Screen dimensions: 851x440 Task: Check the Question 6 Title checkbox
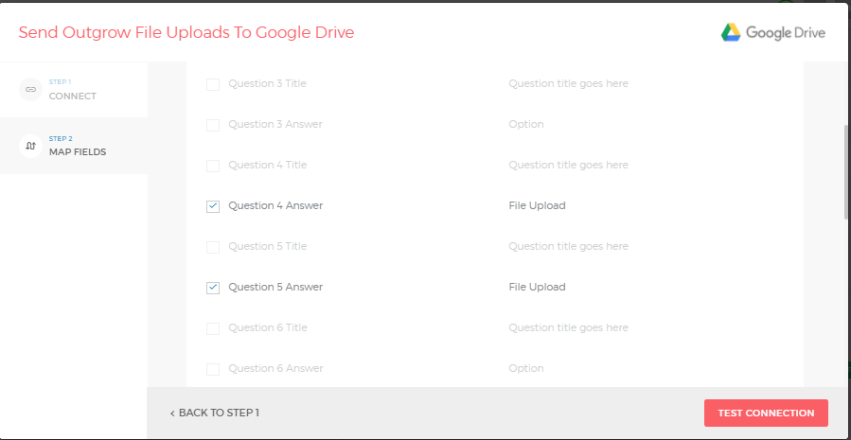tap(213, 328)
